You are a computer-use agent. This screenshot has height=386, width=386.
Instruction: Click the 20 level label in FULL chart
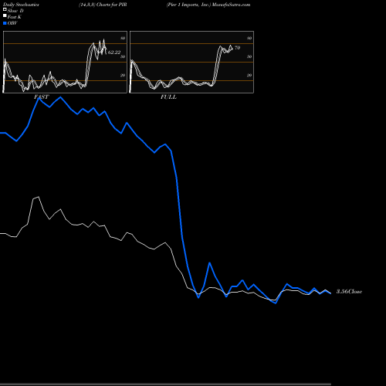point(249,75)
